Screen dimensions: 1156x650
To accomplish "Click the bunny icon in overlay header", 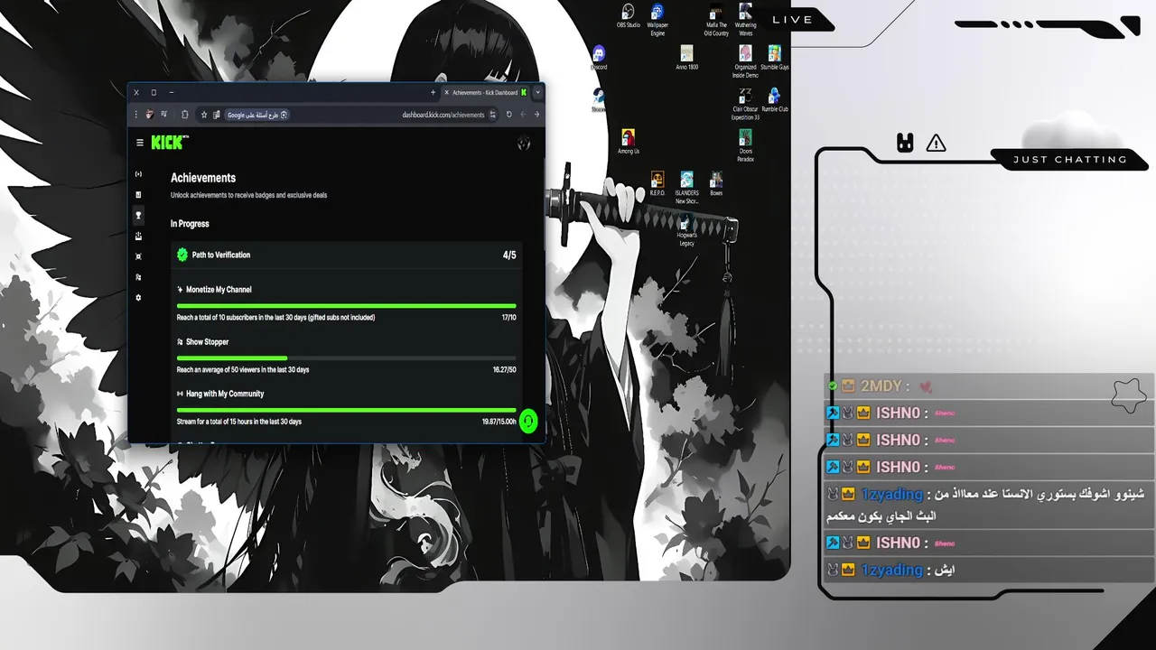I will coord(905,142).
